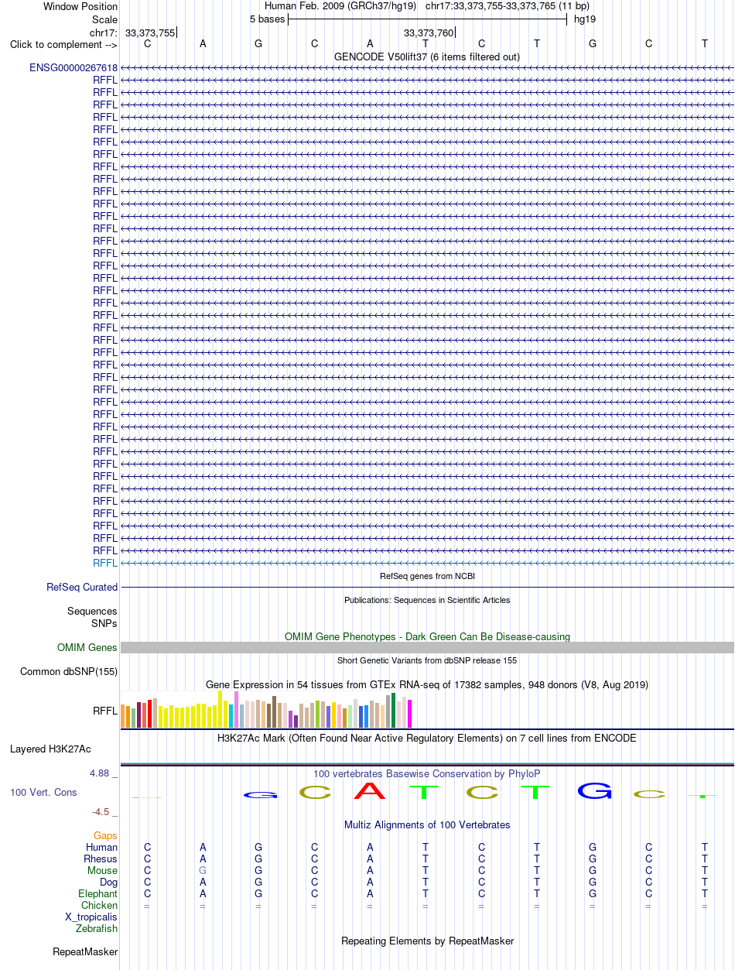
Task: Select the OMIM Genes track label
Action: (x=87, y=648)
